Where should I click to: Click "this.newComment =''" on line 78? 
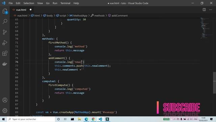(69, 69)
